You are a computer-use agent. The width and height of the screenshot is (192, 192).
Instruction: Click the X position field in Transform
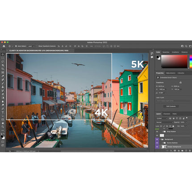[163, 89]
